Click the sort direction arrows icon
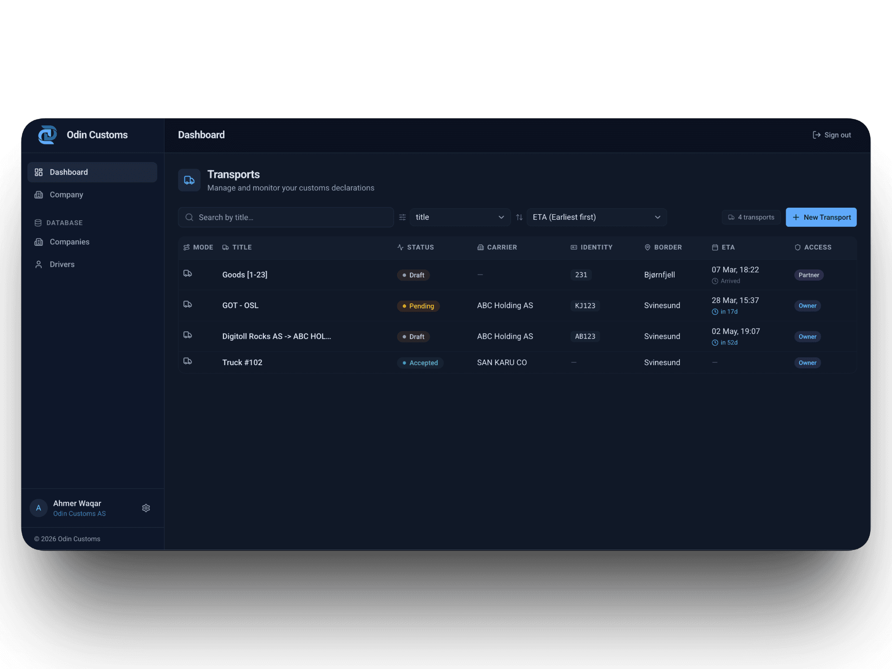This screenshot has width=892, height=669. click(519, 217)
